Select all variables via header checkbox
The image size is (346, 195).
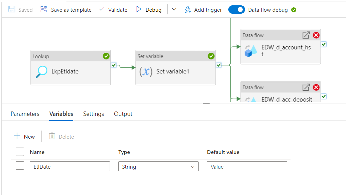click(x=20, y=152)
